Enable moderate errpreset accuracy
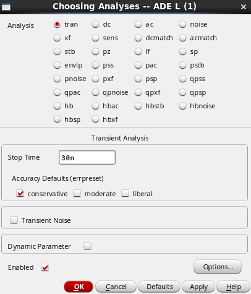251x294 pixels. [x=77, y=194]
